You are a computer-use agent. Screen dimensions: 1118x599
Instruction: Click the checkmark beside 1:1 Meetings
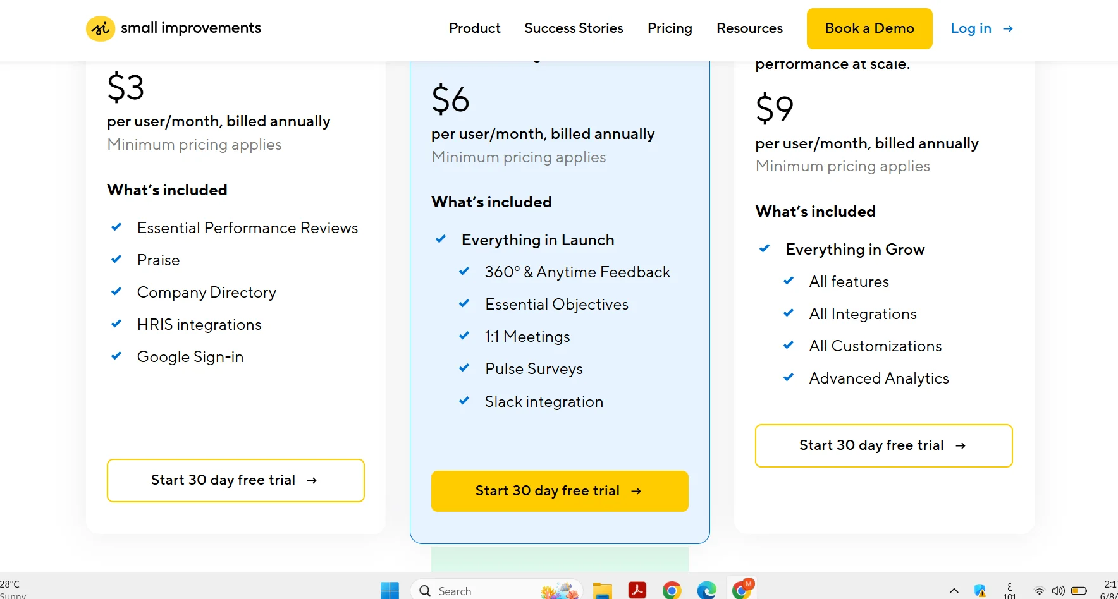[464, 336]
